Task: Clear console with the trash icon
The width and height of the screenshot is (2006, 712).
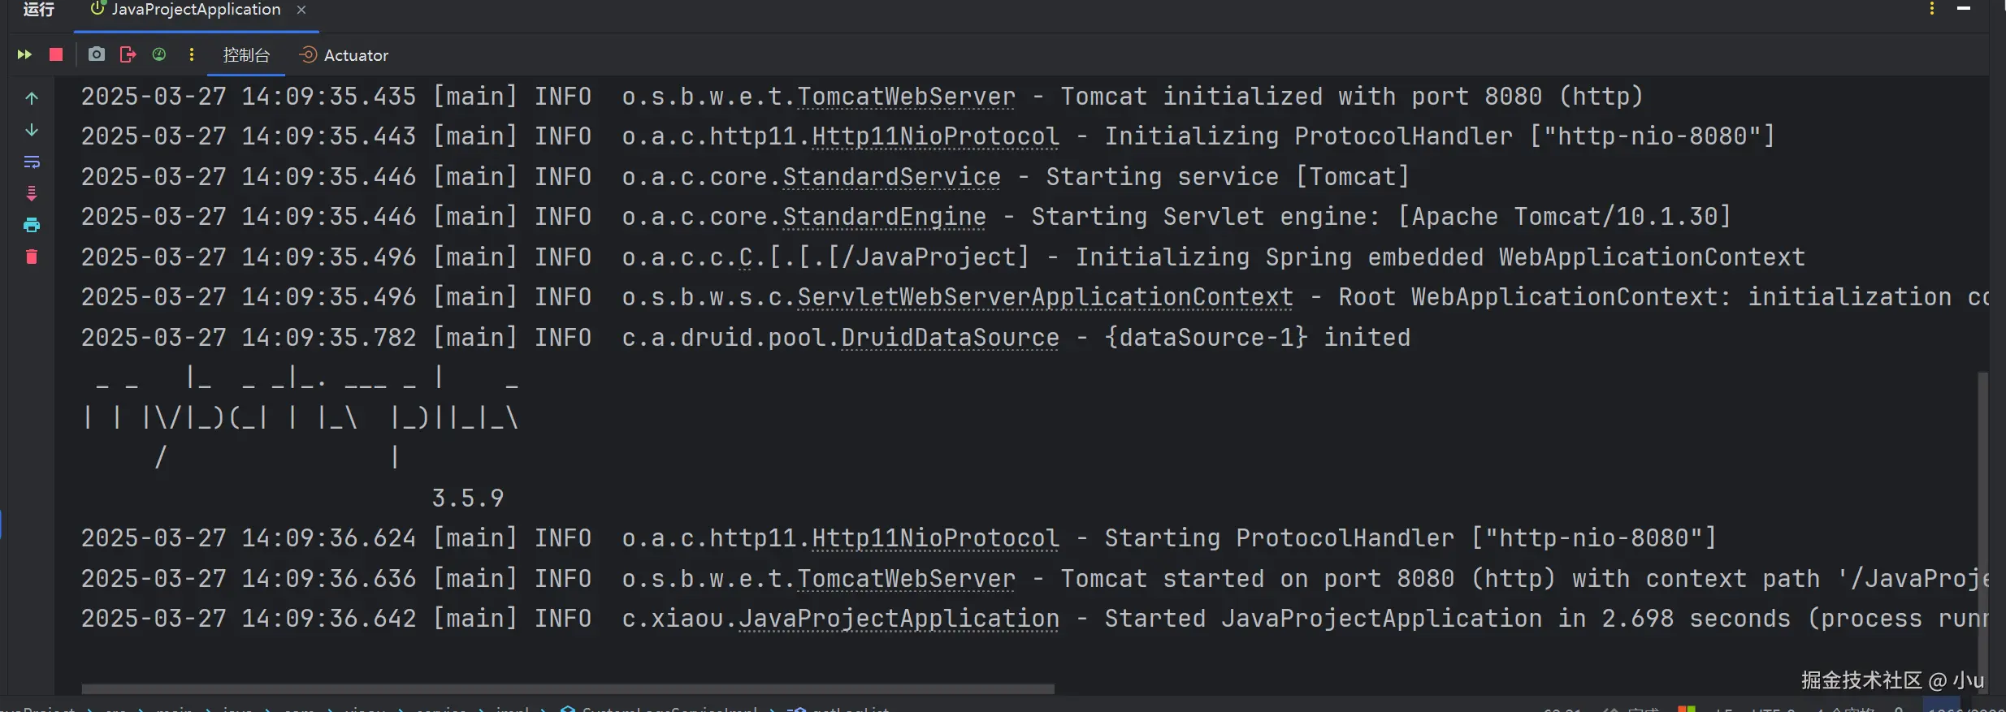Action: pyautogui.click(x=32, y=257)
